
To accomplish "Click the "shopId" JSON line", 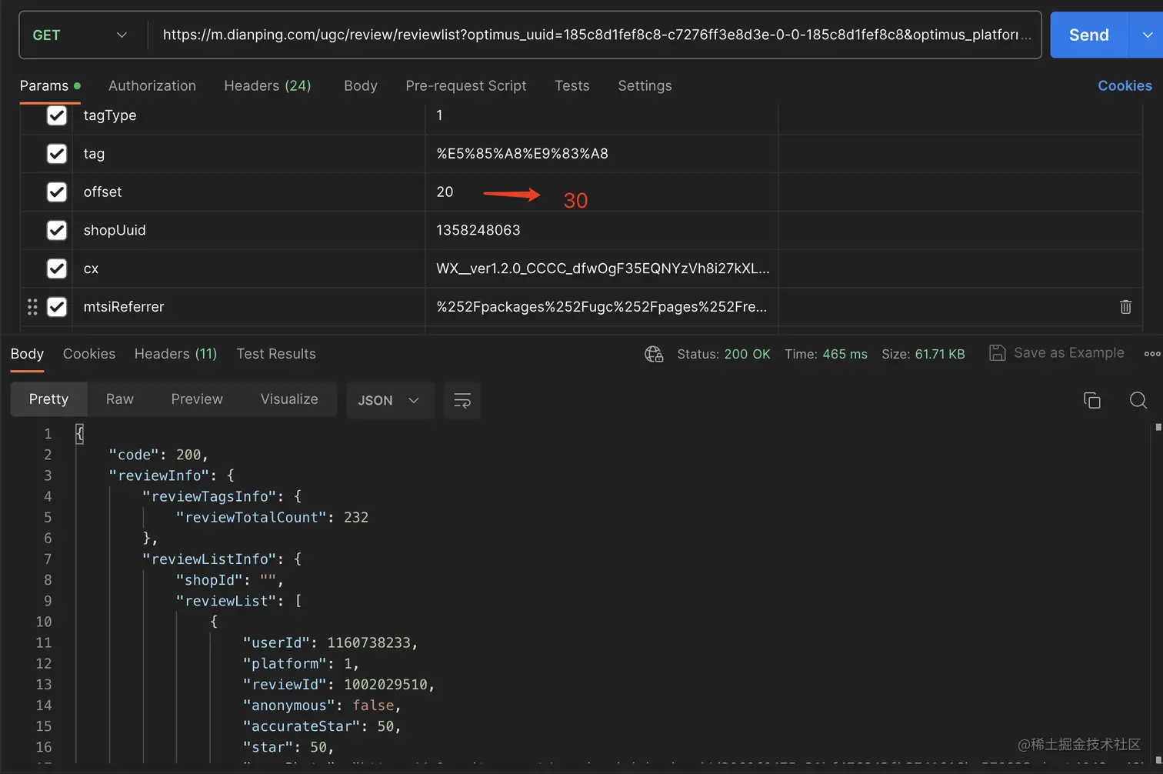I will [x=229, y=580].
